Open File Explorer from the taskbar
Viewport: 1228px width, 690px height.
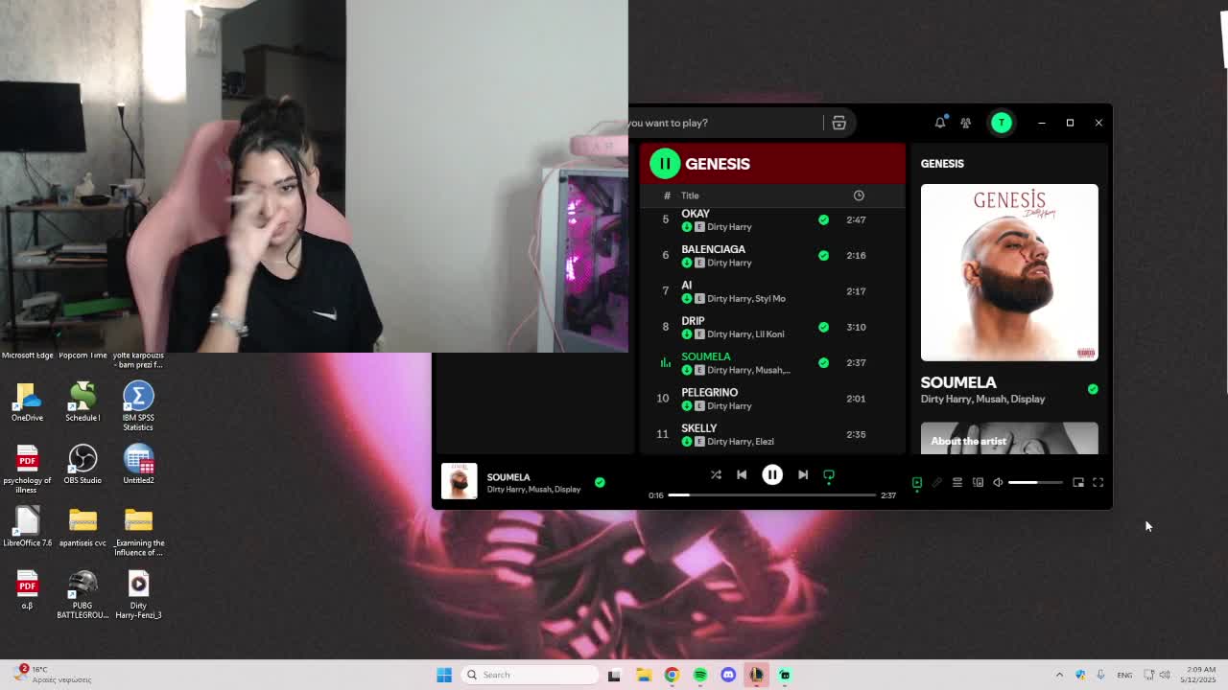tap(643, 675)
